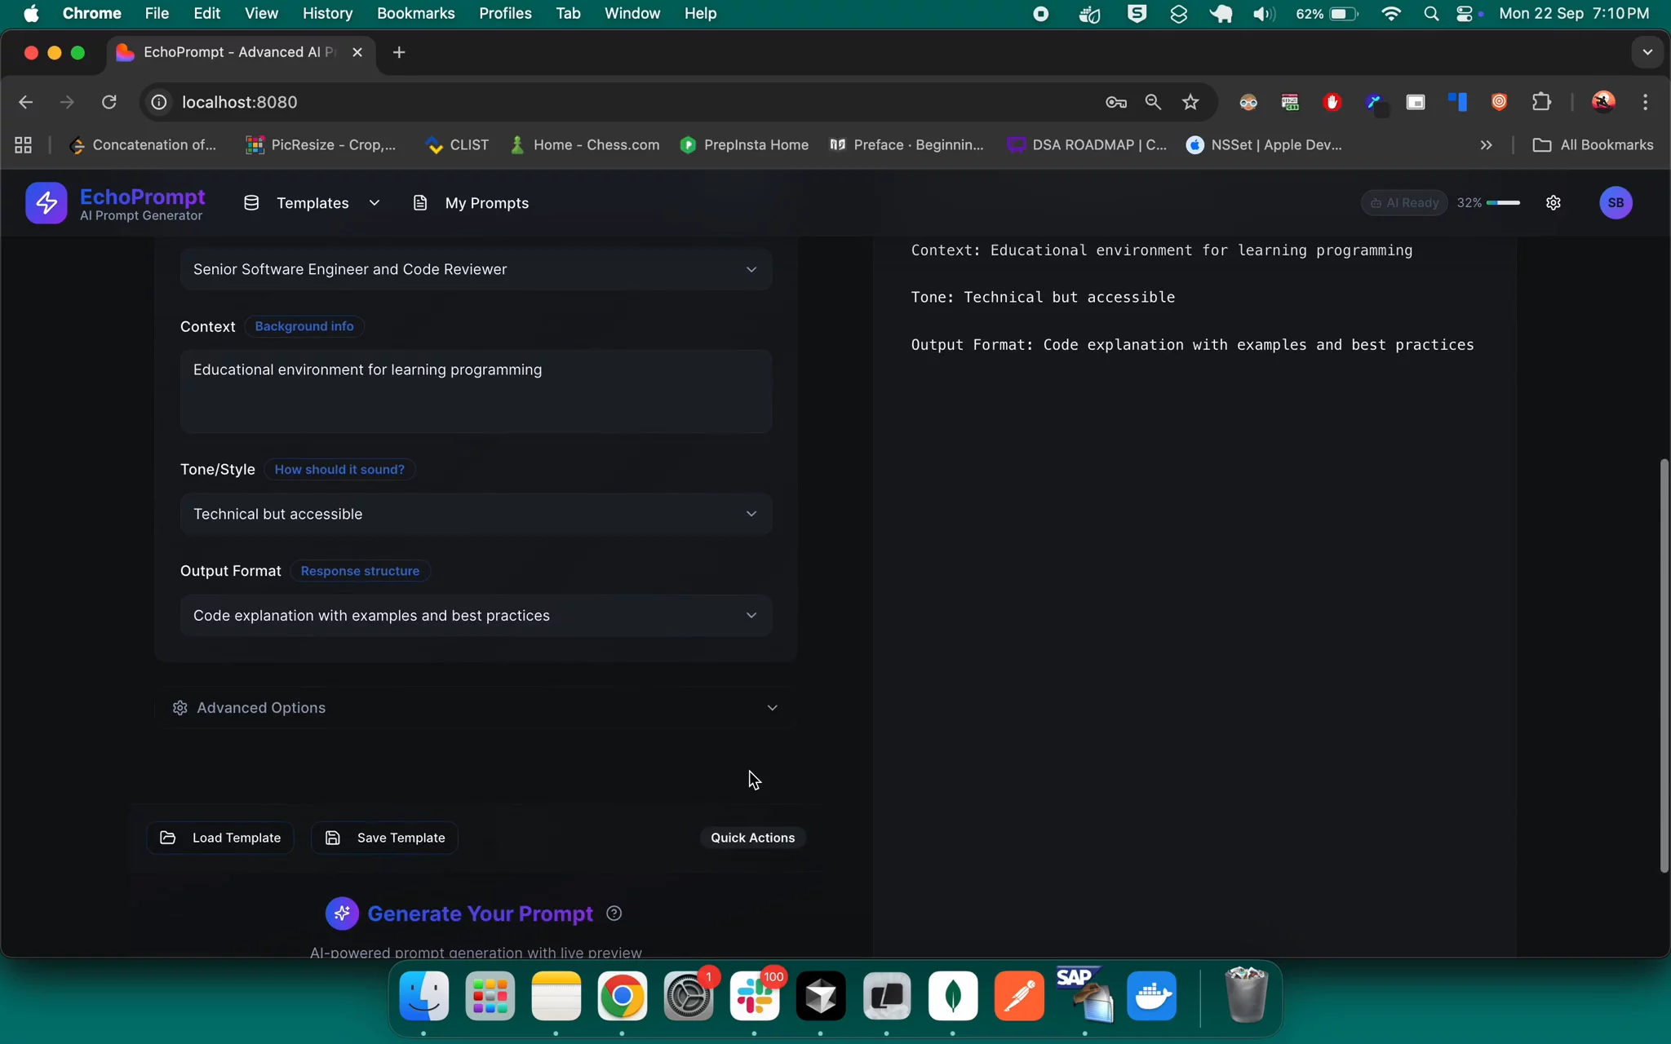Click the Save Template button
Viewport: 1671px width, 1044px height.
pyautogui.click(x=384, y=838)
